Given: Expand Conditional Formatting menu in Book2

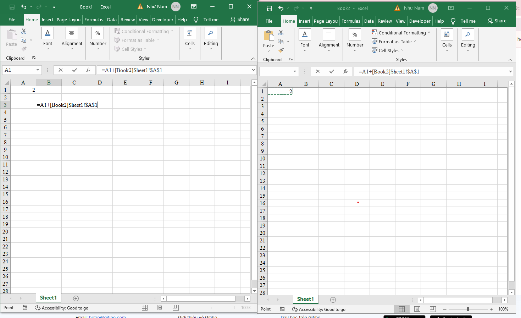Looking at the screenshot, I should pyautogui.click(x=402, y=33).
